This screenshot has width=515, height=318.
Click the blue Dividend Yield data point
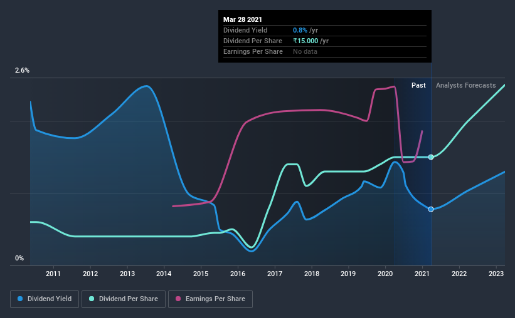click(x=431, y=209)
